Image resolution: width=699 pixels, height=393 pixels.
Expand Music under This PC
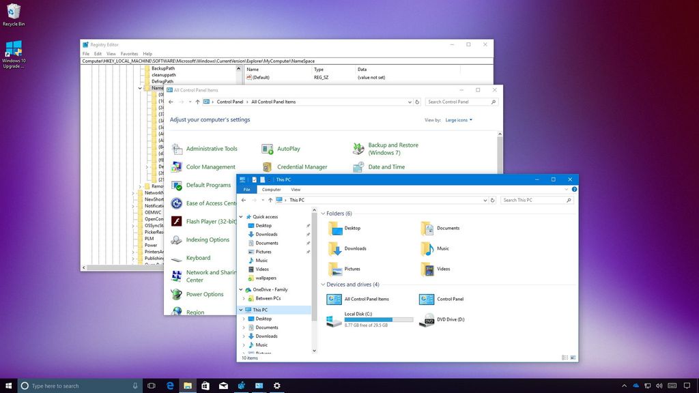(x=244, y=345)
